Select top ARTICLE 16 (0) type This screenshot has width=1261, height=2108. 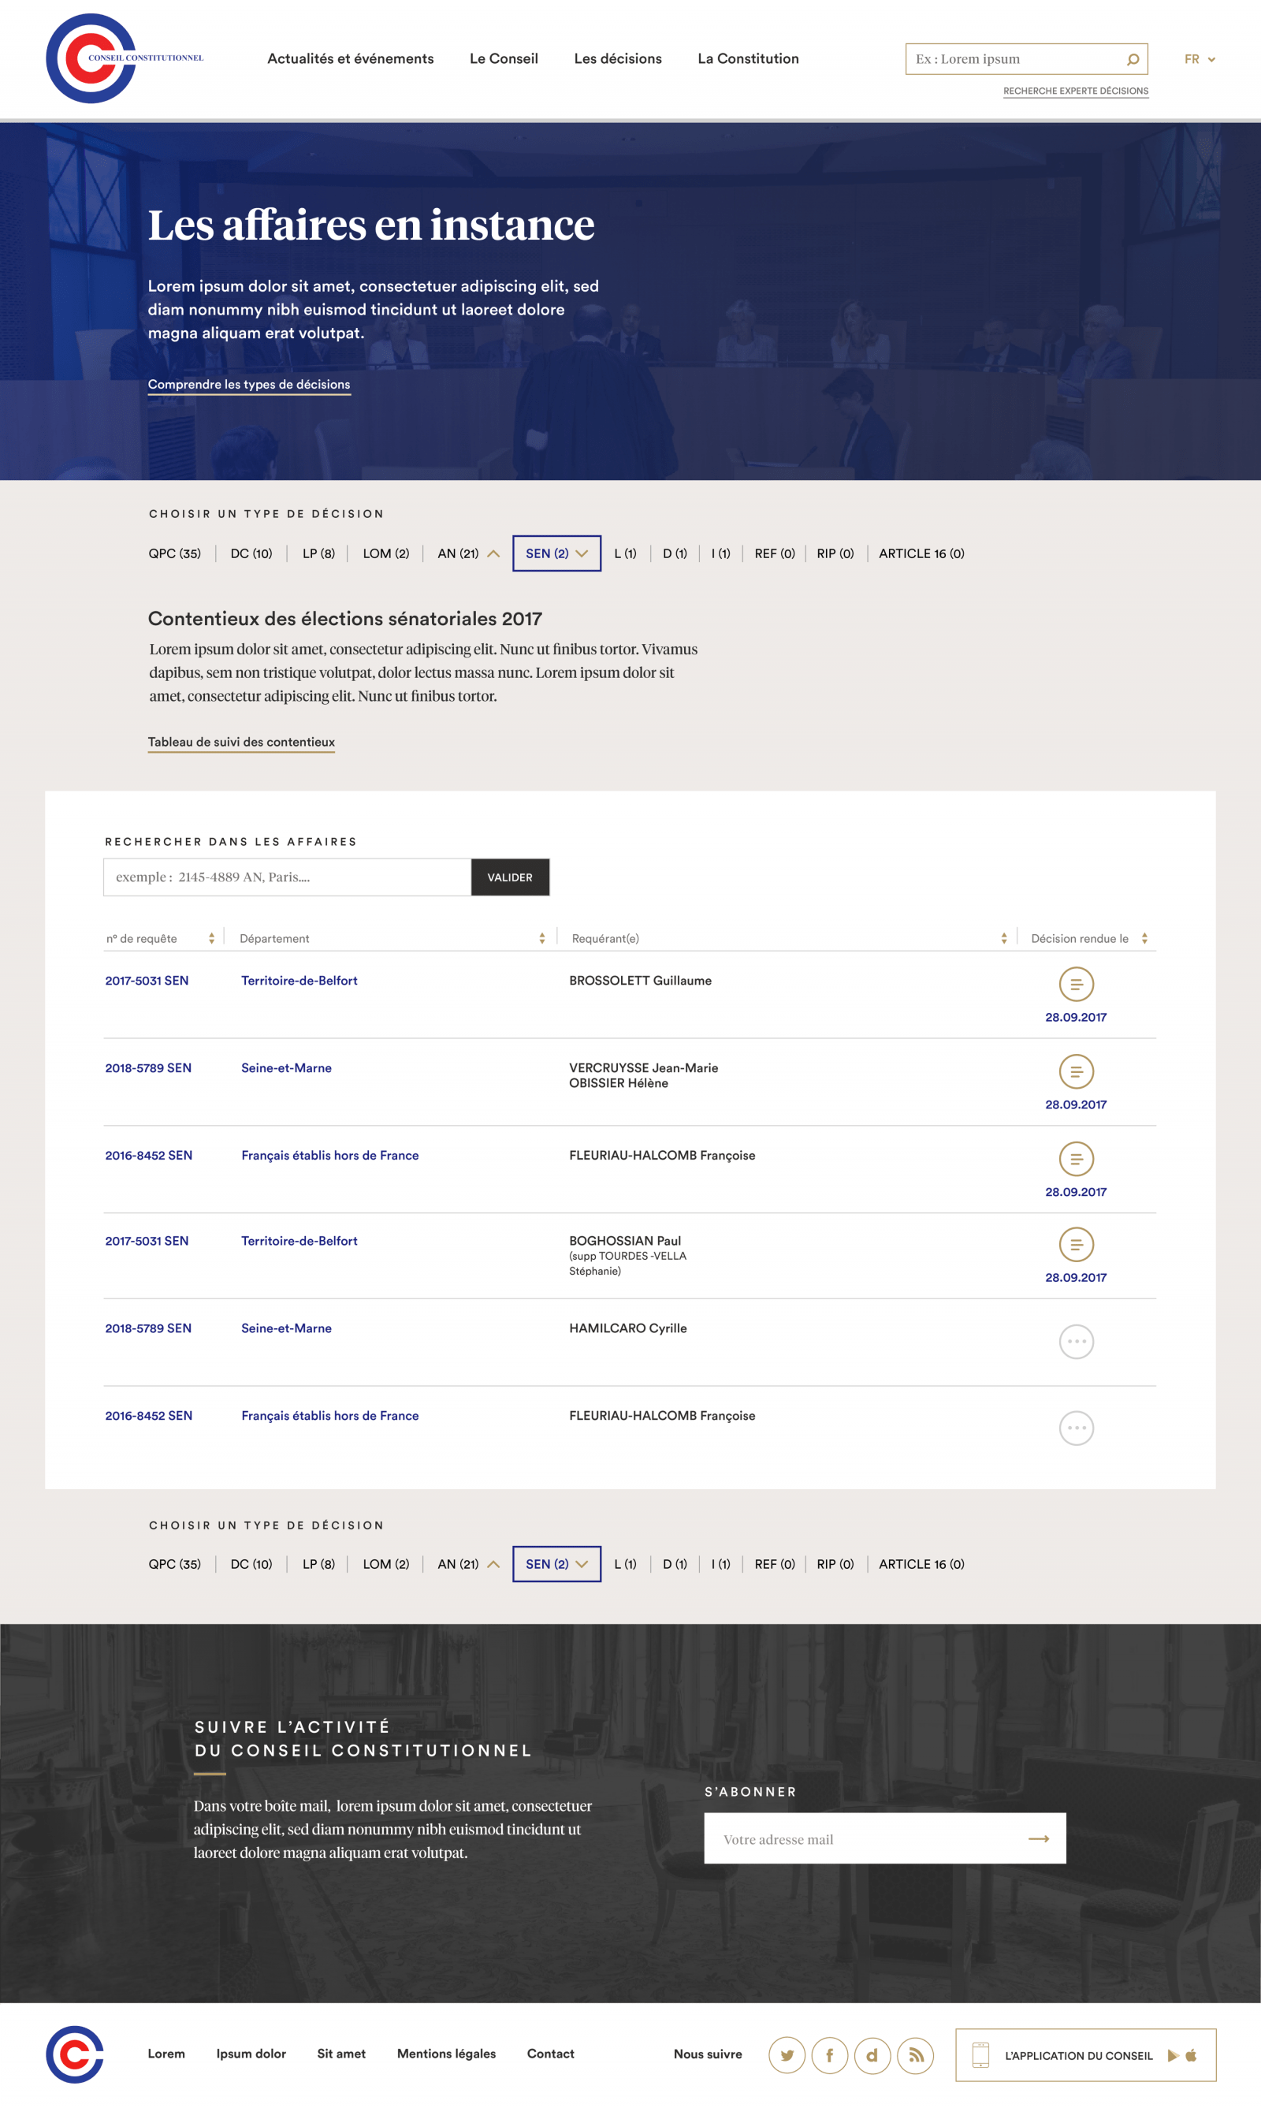[x=921, y=553]
